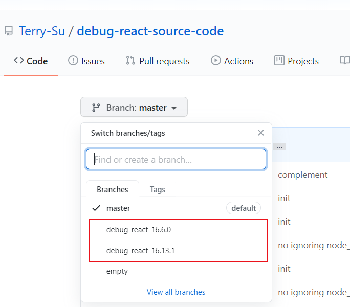Close the Switch branches/tags popup
This screenshot has width=350, height=307.
coord(261,133)
